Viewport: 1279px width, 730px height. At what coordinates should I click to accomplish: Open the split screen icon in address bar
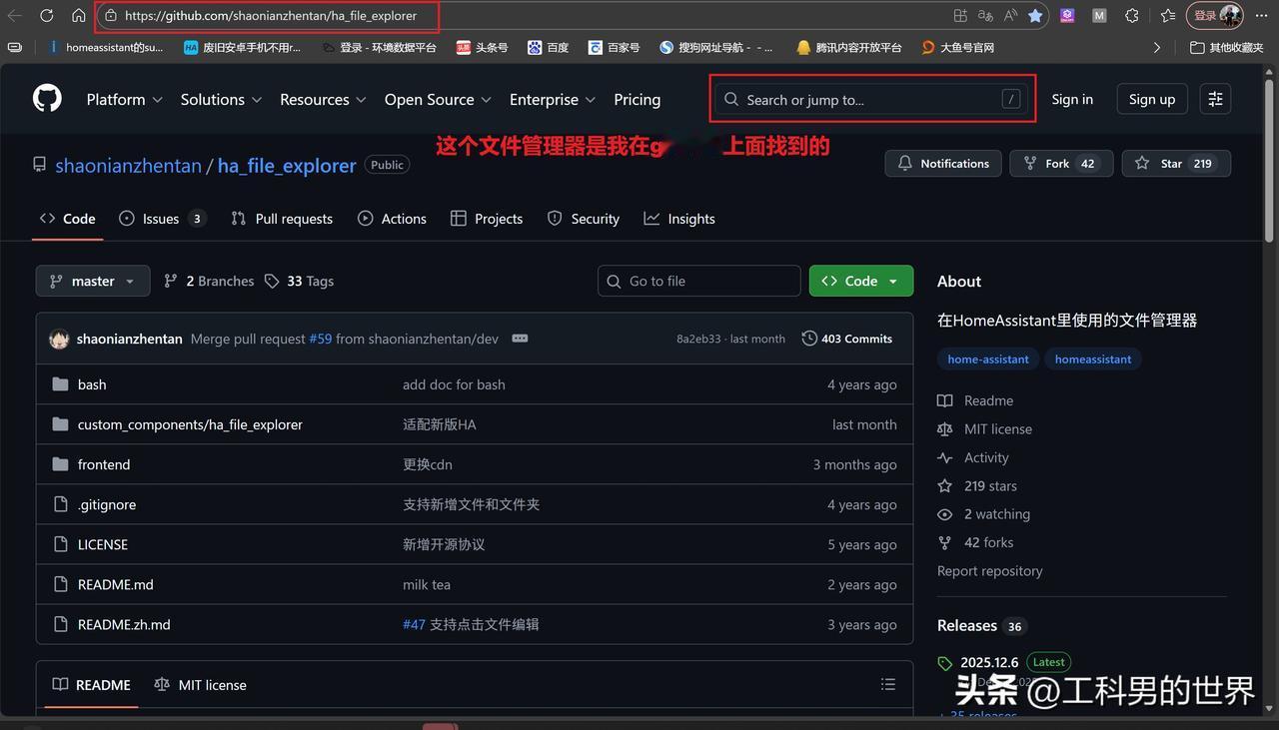pyautogui.click(x=960, y=16)
